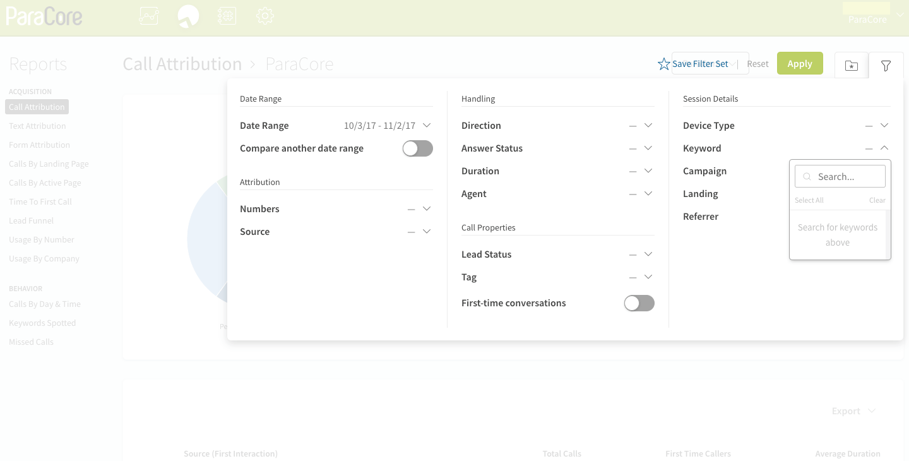Viewport: 909px width, 461px height.
Task: Click the Call Attribution breadcrumb heading
Action: [182, 64]
